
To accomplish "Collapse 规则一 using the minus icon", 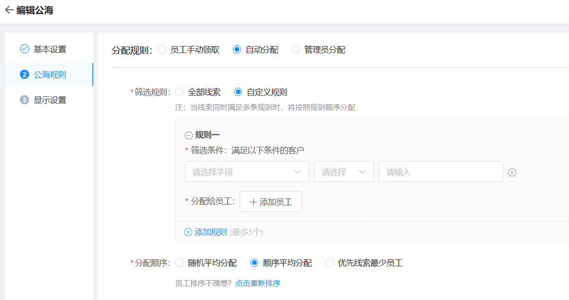I will click(x=188, y=135).
